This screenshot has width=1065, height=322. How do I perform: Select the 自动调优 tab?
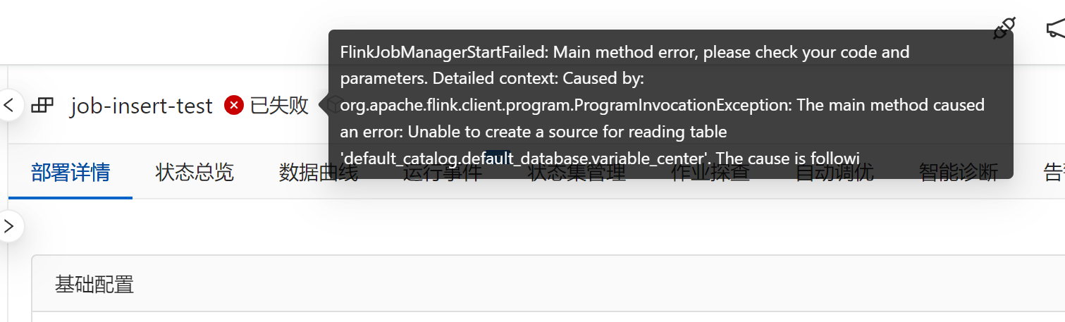pyautogui.click(x=835, y=173)
